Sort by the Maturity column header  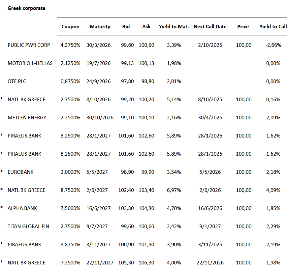point(100,27)
